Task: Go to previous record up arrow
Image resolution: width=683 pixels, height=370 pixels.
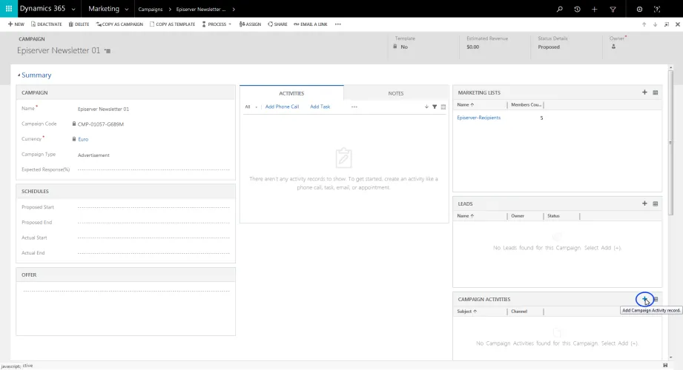Action: tap(644, 24)
